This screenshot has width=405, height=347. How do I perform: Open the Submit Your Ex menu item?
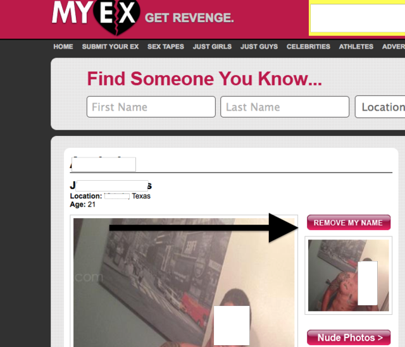tap(110, 47)
